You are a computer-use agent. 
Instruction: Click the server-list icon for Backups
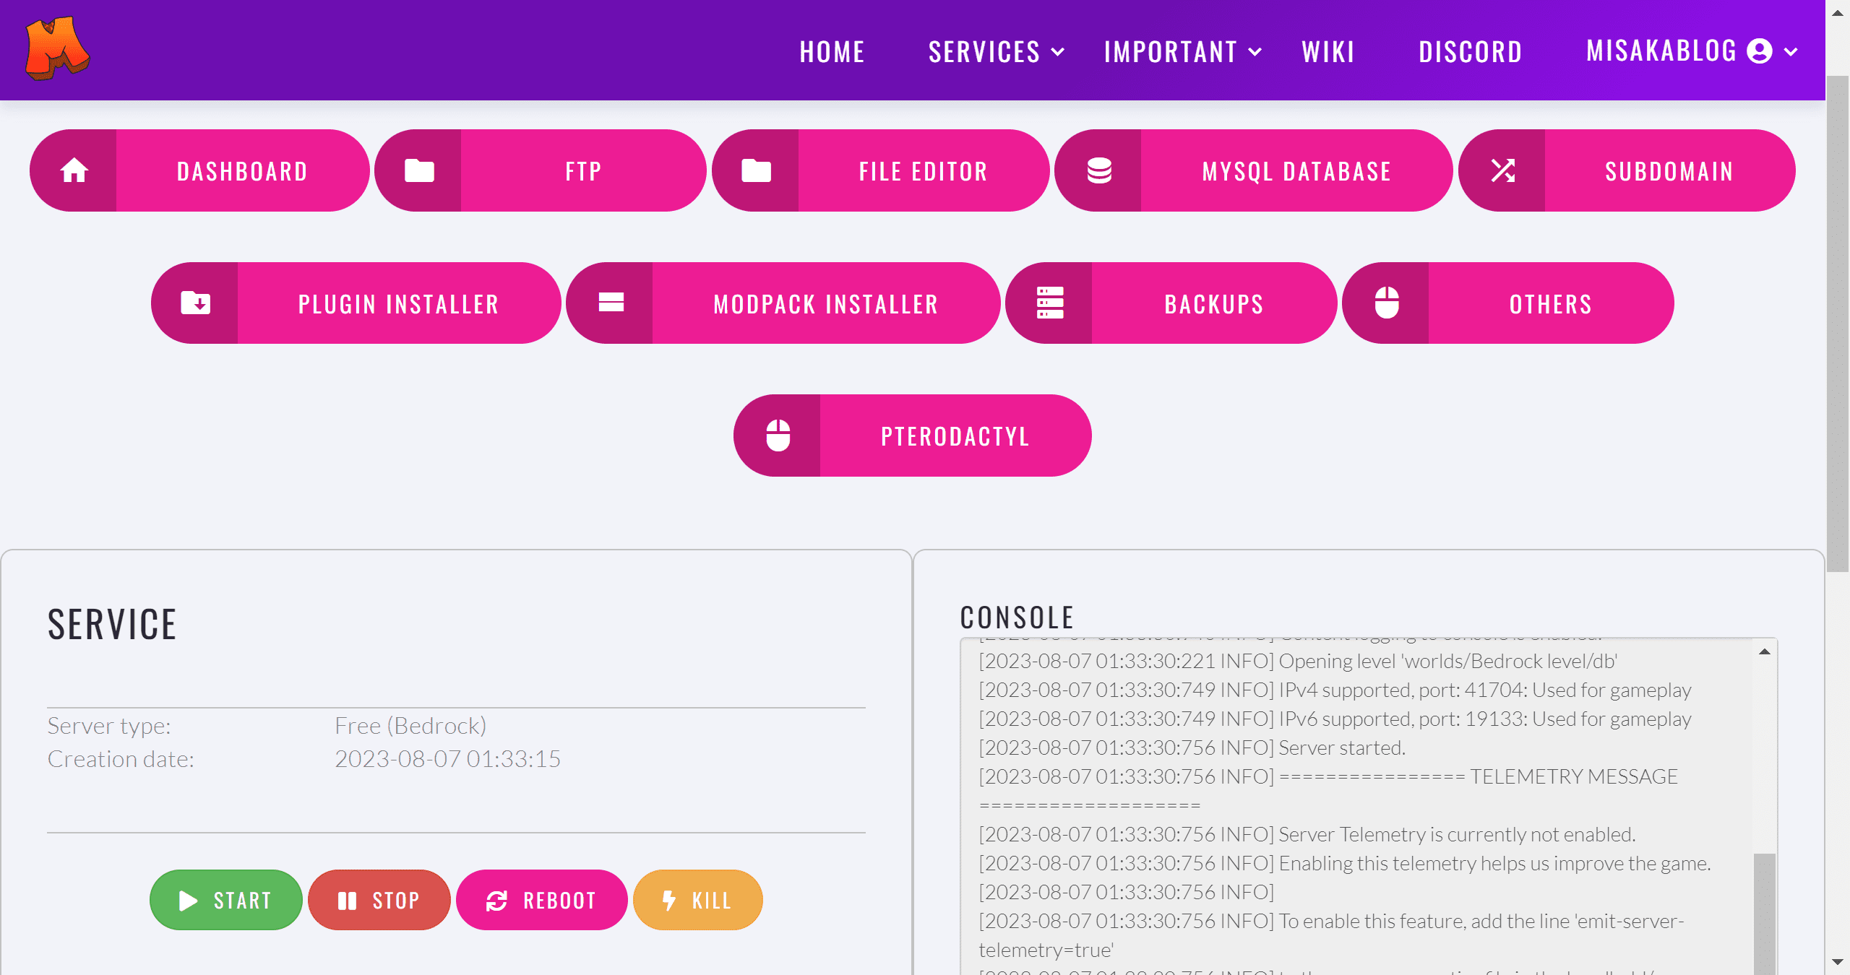1049,303
